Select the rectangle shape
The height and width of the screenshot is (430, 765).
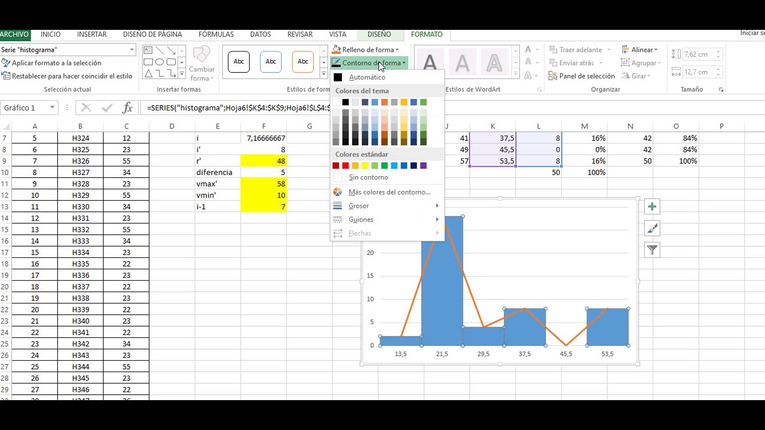[148, 62]
